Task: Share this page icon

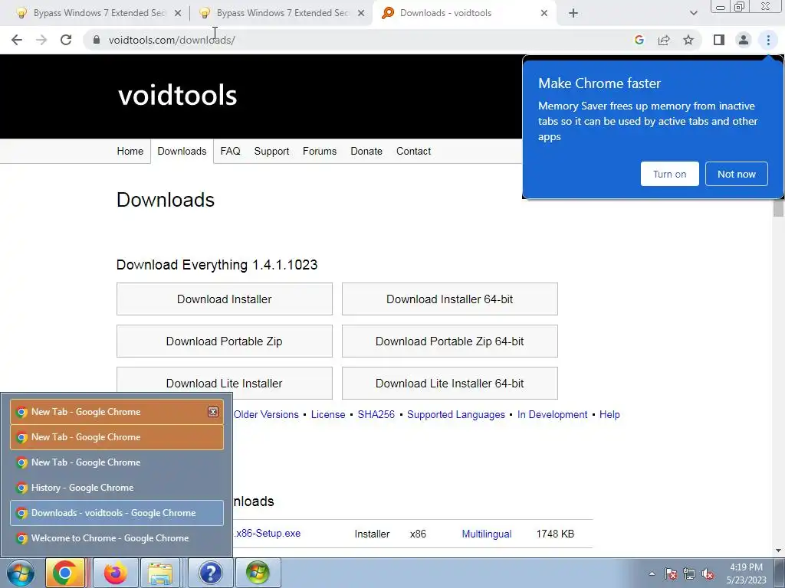Action: pyautogui.click(x=664, y=40)
